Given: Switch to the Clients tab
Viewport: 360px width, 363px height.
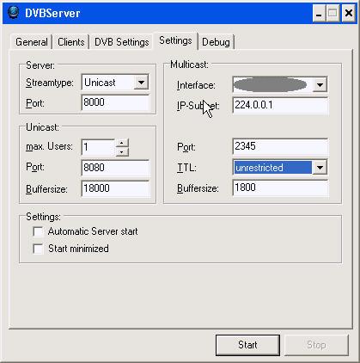Looking at the screenshot, I should tap(70, 42).
